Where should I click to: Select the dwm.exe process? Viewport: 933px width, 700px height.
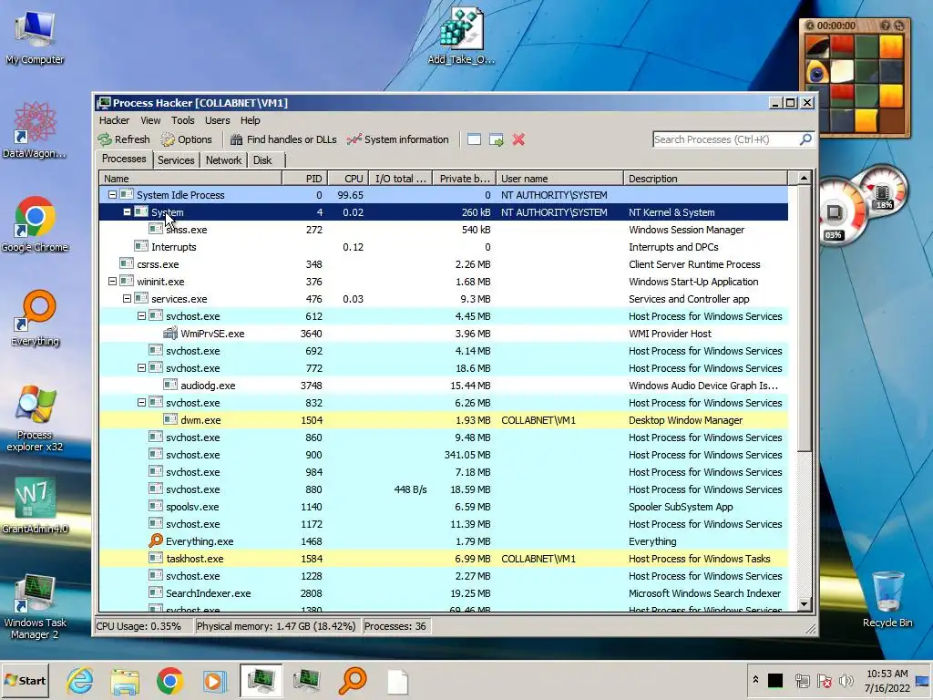pyautogui.click(x=444, y=419)
